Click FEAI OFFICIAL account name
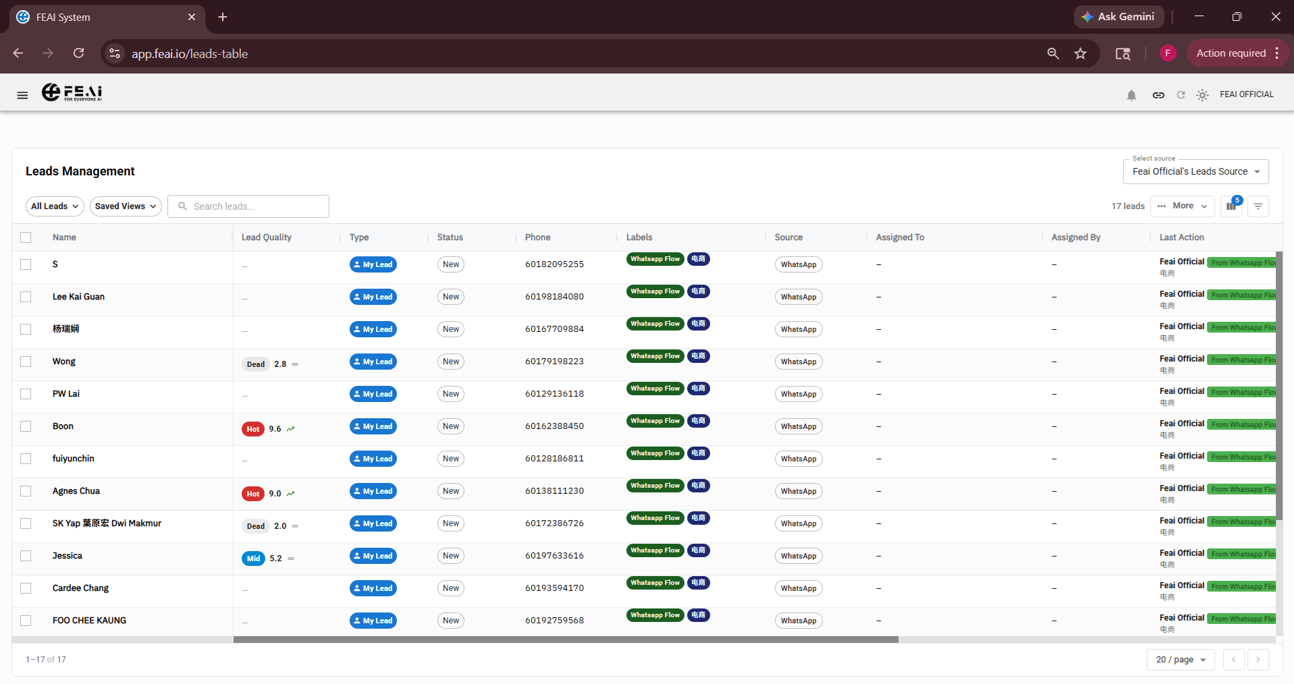This screenshot has height=684, width=1294. (x=1247, y=94)
